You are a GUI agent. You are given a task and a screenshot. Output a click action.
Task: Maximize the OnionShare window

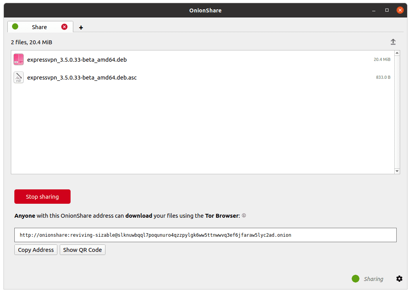387,10
